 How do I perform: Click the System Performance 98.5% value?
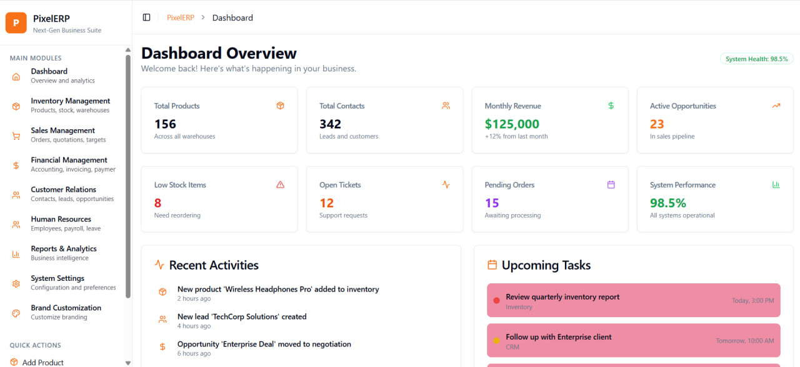668,203
